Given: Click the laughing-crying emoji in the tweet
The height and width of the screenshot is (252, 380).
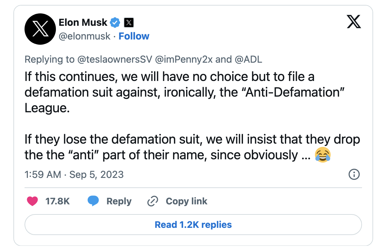Looking at the screenshot, I should (322, 155).
